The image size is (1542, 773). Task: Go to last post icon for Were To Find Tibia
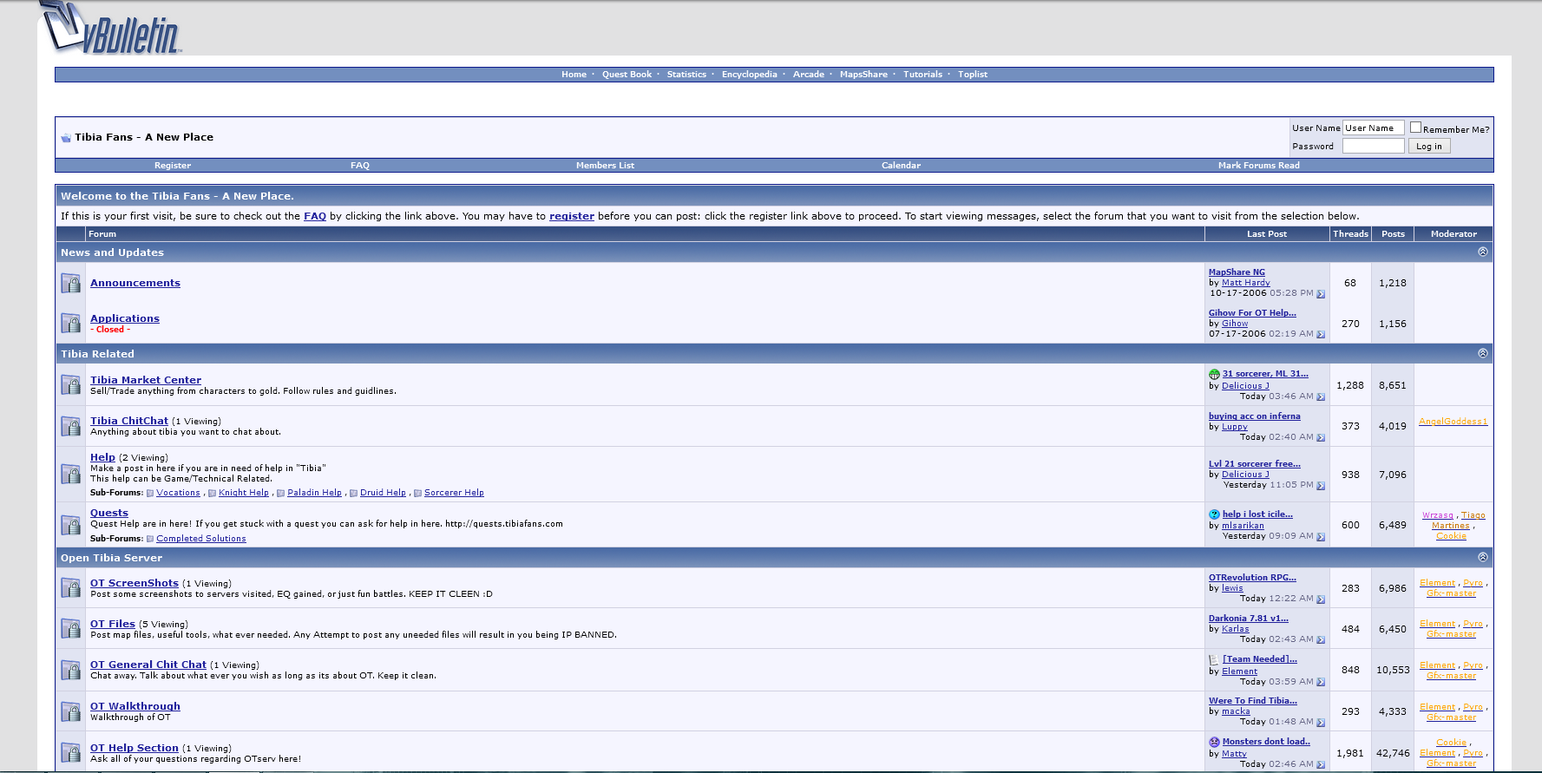tap(1321, 723)
